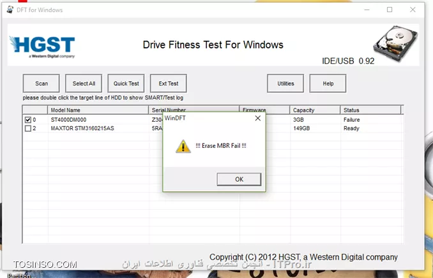
Task: Minimize the DFT for Windows window
Action: point(367,10)
